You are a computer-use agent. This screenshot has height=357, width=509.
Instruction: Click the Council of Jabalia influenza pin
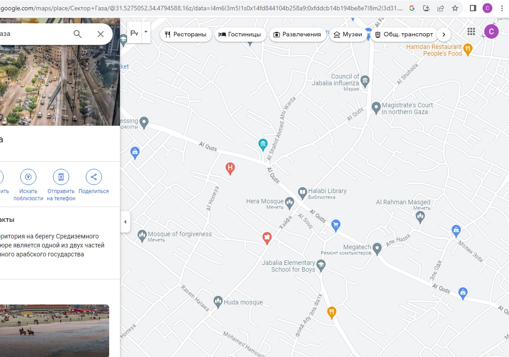click(x=365, y=80)
